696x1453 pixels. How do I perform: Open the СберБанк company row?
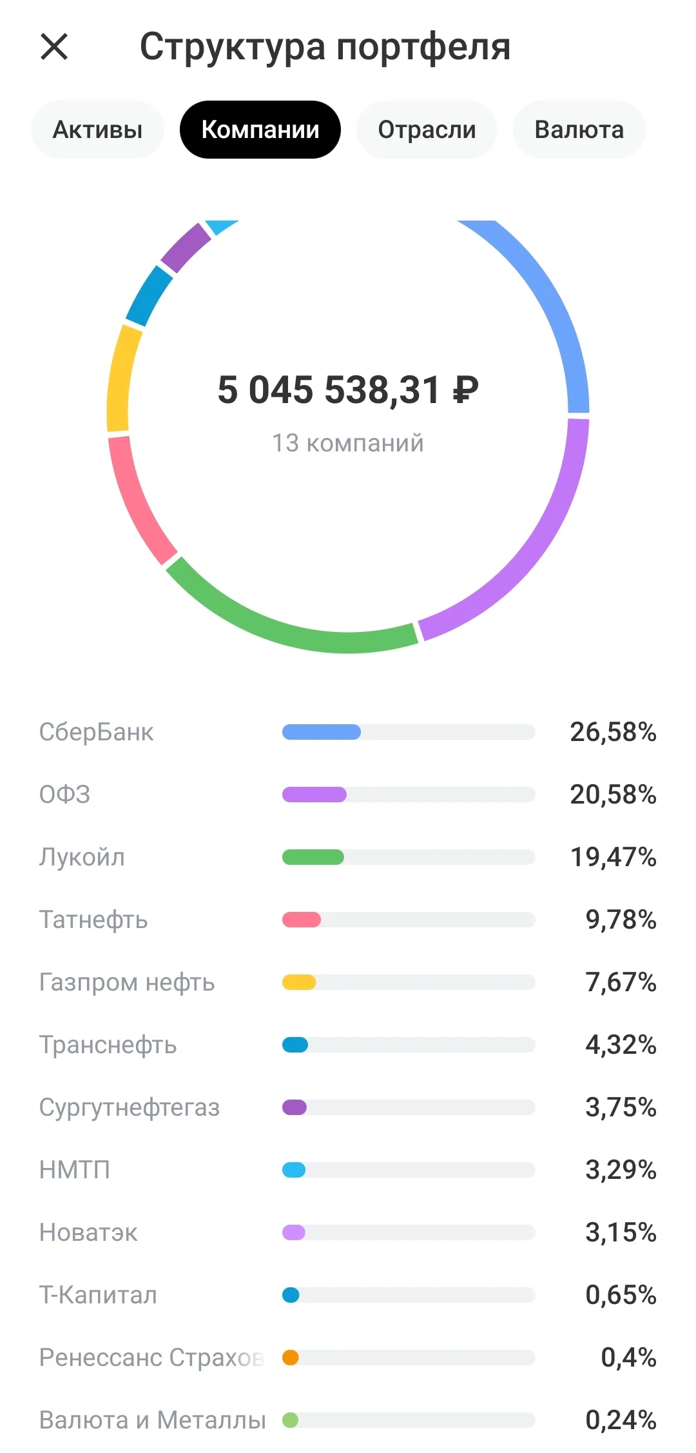tap(348, 732)
